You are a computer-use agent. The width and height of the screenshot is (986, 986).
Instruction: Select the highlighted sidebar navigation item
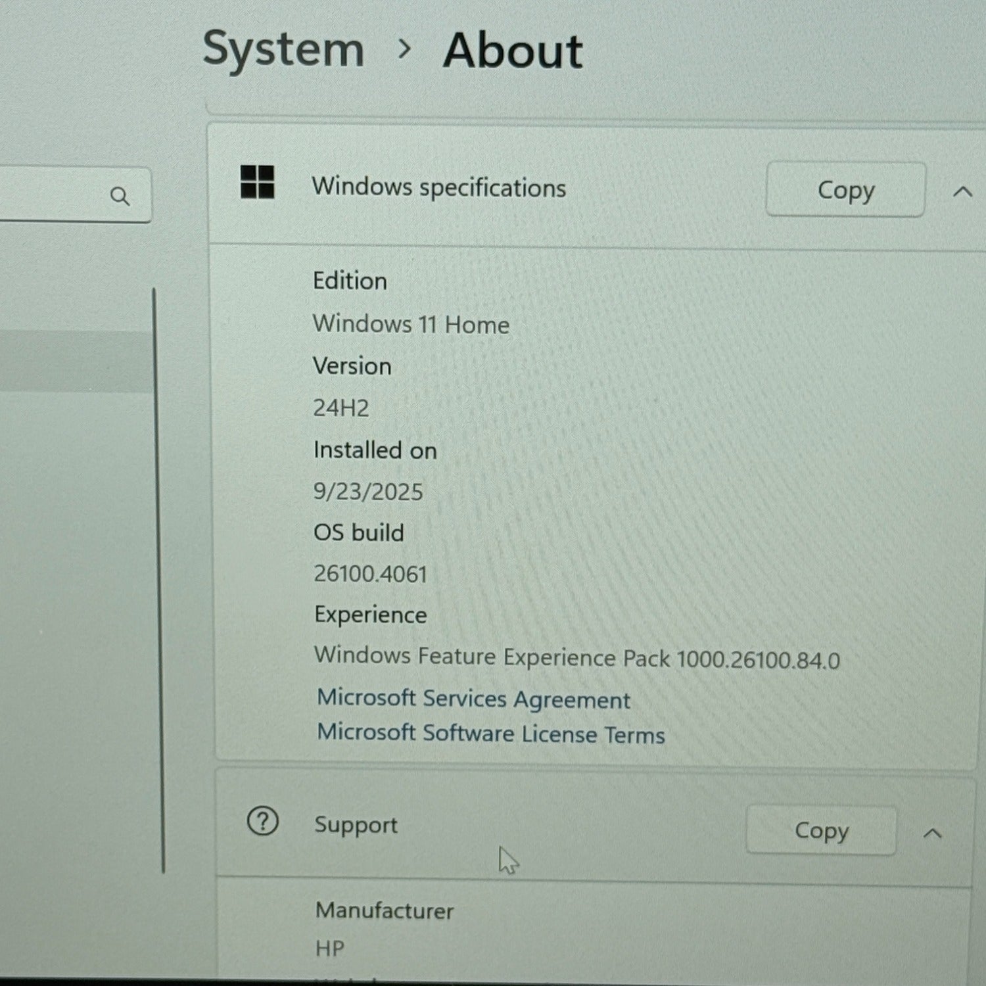pyautogui.click(x=76, y=362)
